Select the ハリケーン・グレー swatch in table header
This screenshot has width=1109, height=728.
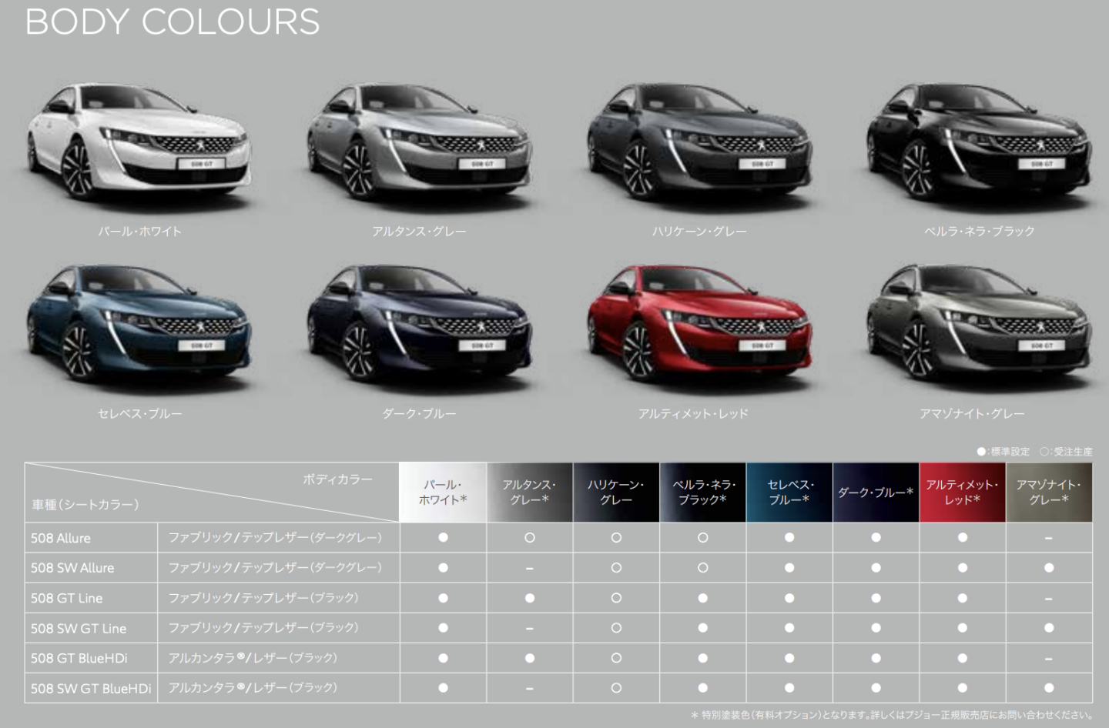(x=616, y=493)
